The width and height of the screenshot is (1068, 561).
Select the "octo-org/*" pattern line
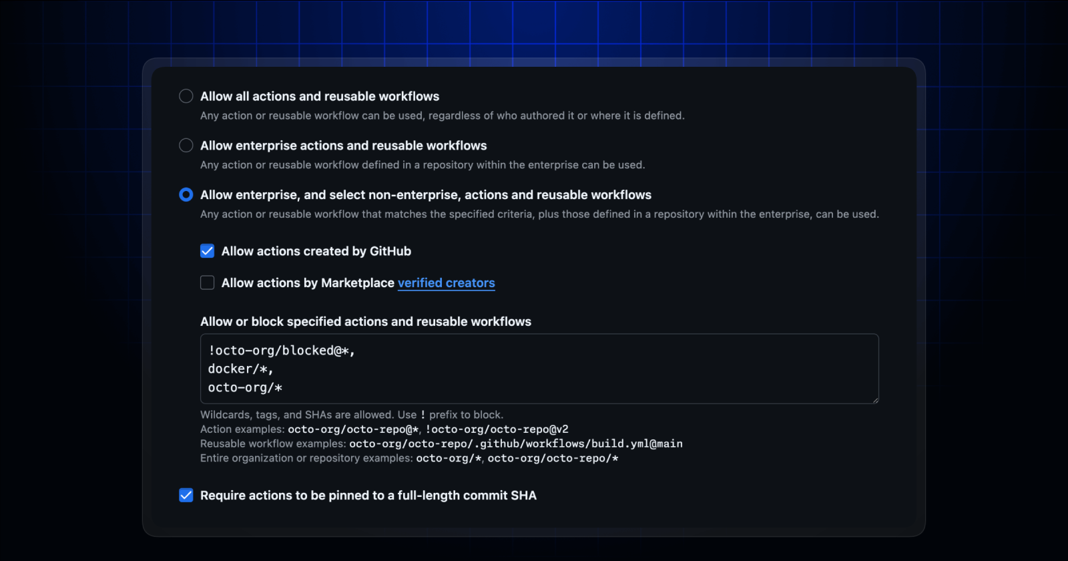246,387
